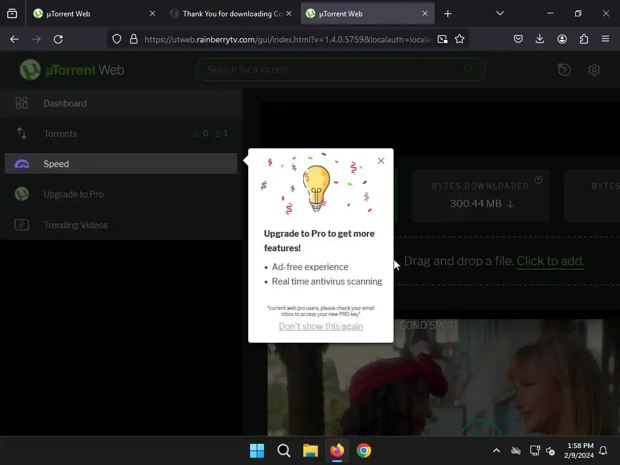Image resolution: width=620 pixels, height=465 pixels.
Task: Click the muted volume tray icon
Action: pyautogui.click(x=550, y=450)
